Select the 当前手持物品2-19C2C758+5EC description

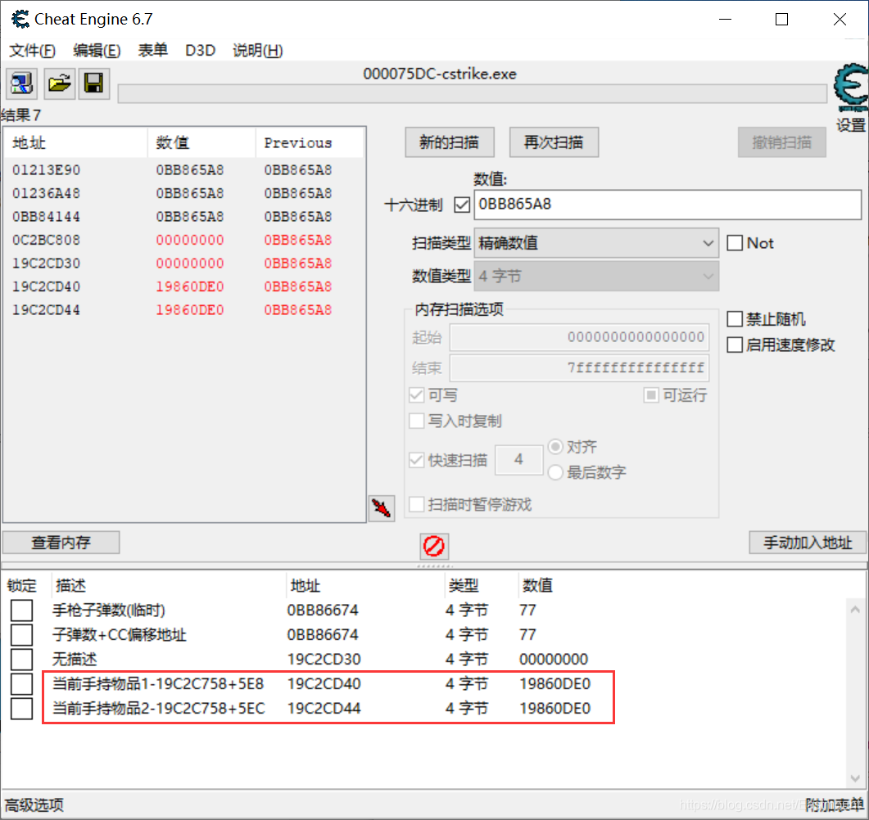[159, 708]
